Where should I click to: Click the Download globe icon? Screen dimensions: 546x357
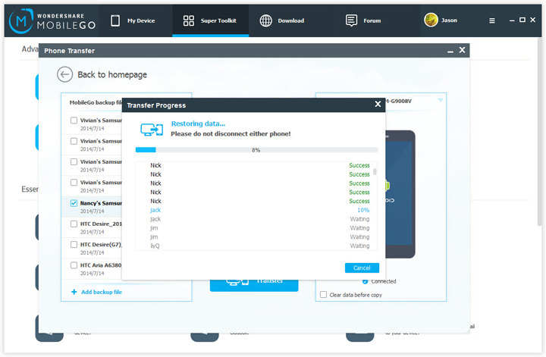pos(265,21)
